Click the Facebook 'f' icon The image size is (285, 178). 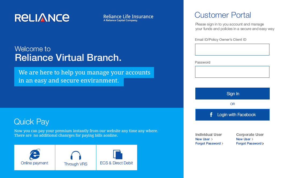(211, 115)
